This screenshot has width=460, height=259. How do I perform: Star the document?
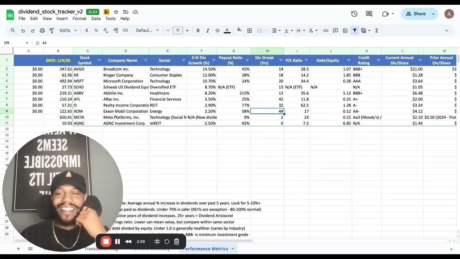point(116,12)
